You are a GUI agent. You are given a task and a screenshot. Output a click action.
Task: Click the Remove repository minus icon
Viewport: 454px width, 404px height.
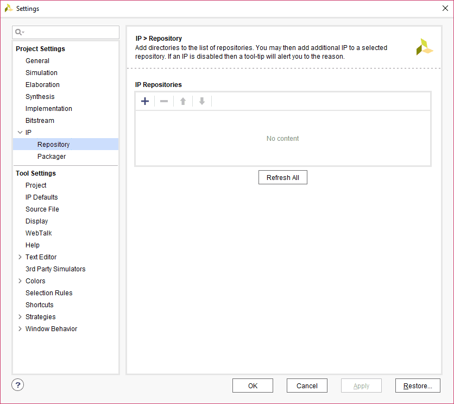tap(164, 101)
